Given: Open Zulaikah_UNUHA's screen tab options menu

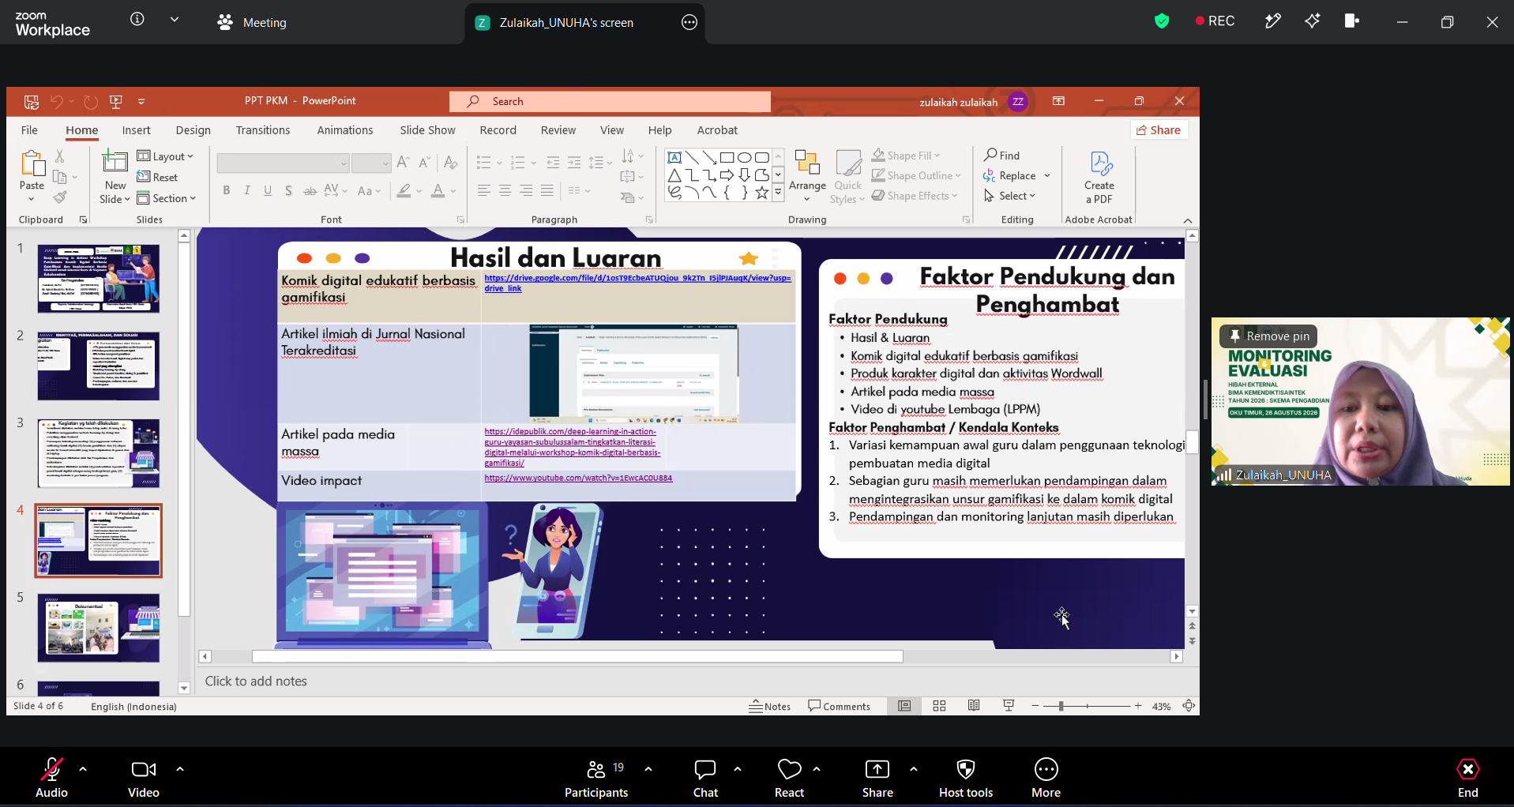Looking at the screenshot, I should [x=689, y=22].
